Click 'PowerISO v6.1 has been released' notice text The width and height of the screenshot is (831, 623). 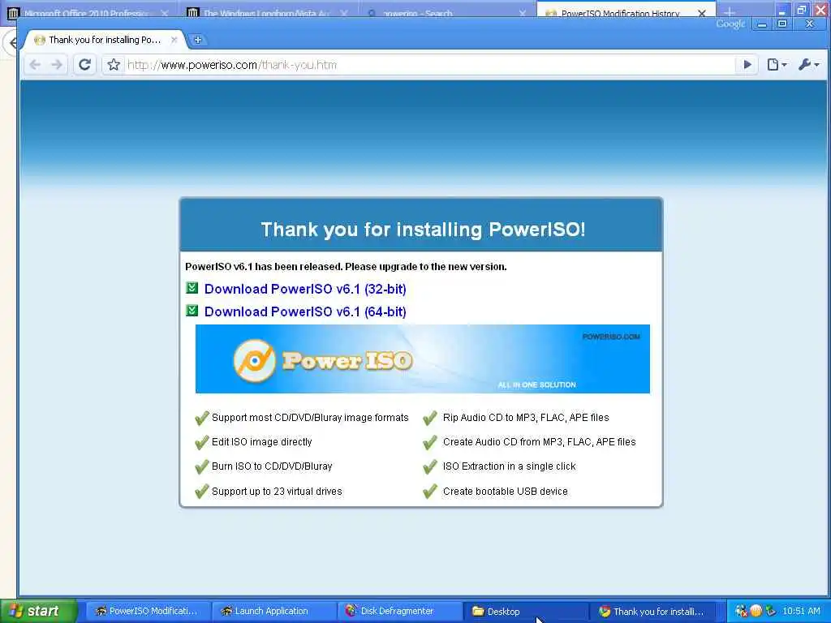[346, 266]
